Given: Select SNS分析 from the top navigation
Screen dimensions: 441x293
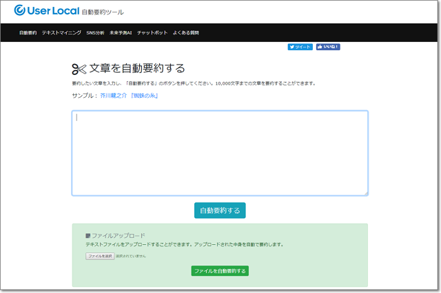Looking at the screenshot, I should click(x=95, y=33).
